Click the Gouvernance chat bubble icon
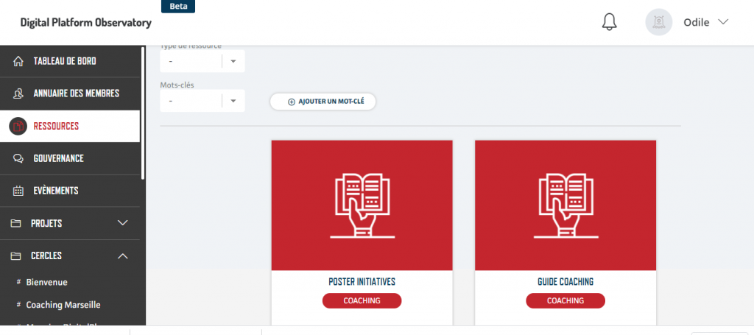Viewport: 754px width, 335px height. coord(19,158)
